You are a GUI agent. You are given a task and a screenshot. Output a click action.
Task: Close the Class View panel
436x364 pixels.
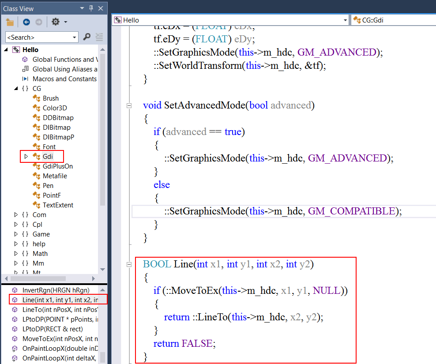(x=101, y=8)
